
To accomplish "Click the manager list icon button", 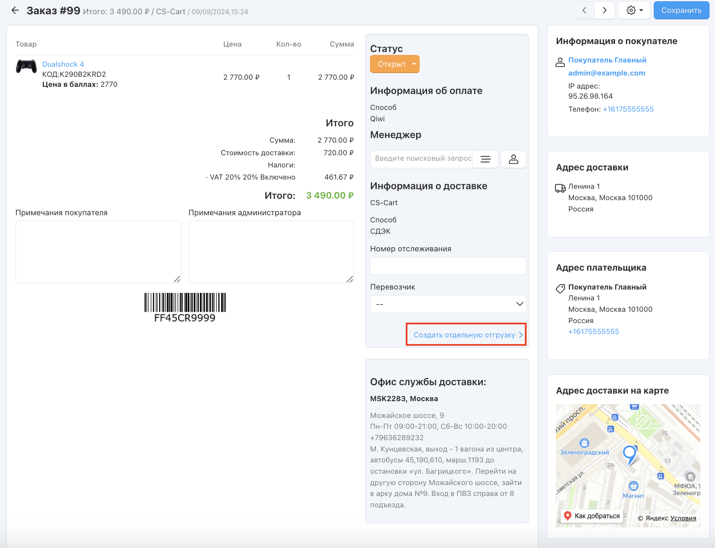I will 485,159.
